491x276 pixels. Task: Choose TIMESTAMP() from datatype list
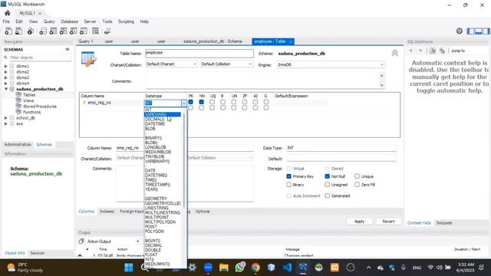tap(157, 185)
